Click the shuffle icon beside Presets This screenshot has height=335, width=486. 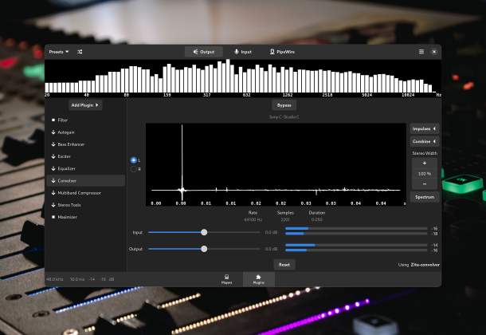point(80,52)
